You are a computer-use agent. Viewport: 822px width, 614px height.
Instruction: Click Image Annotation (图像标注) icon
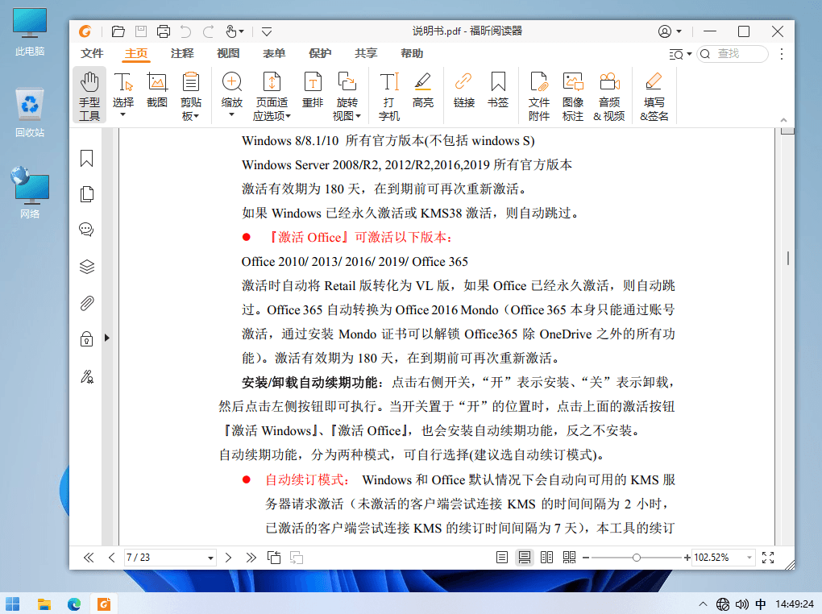pos(573,82)
